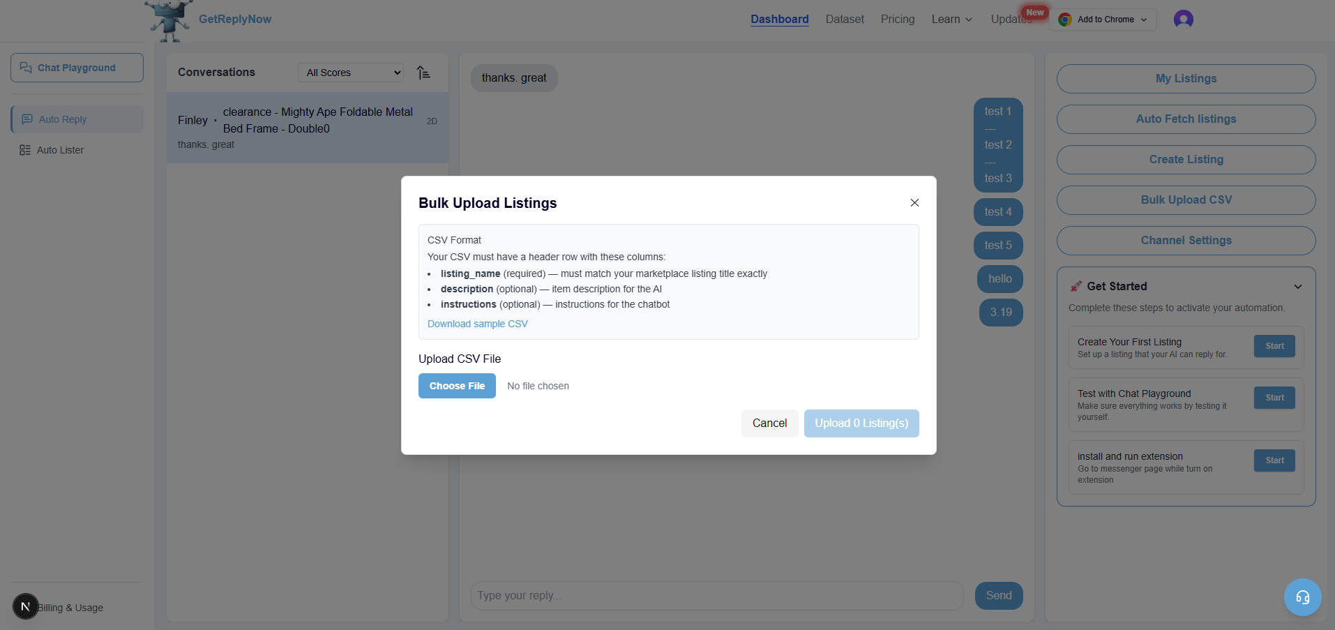The width and height of the screenshot is (1335, 630).
Task: Switch to the Dataset tab
Action: coord(844,19)
